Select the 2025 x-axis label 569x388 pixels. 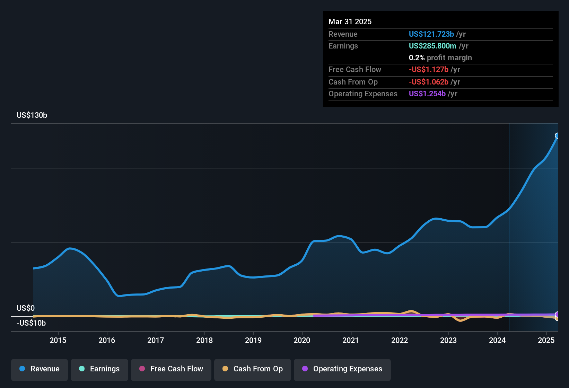546,340
